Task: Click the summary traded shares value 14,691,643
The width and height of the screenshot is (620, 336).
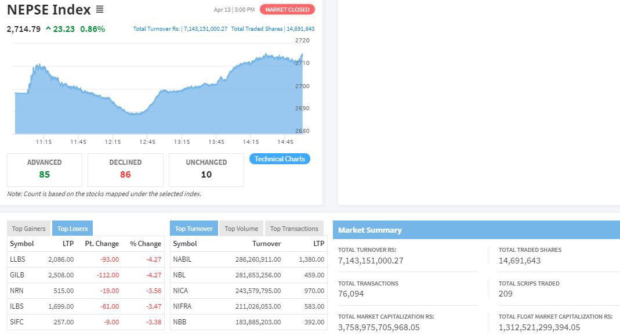Action: [520, 261]
